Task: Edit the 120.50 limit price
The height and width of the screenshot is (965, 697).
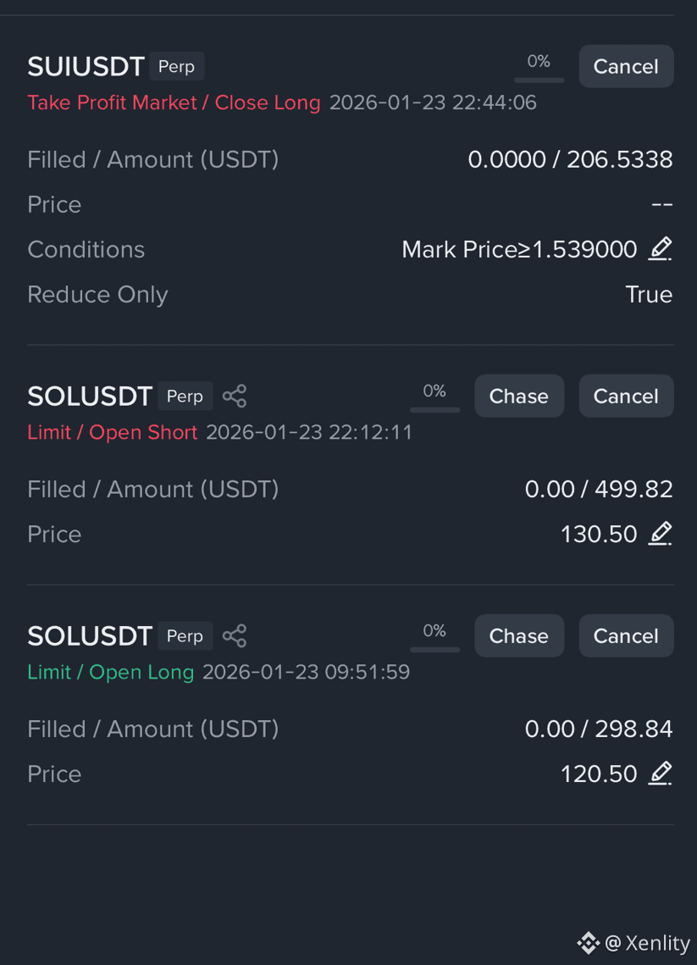Action: [x=660, y=773]
